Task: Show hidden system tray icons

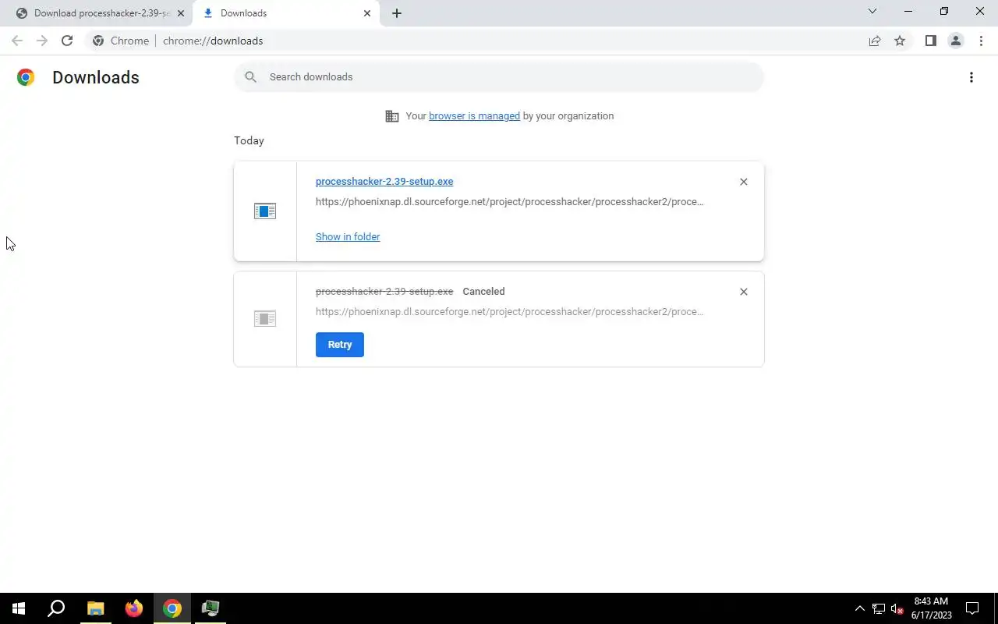Action: pyautogui.click(x=860, y=608)
